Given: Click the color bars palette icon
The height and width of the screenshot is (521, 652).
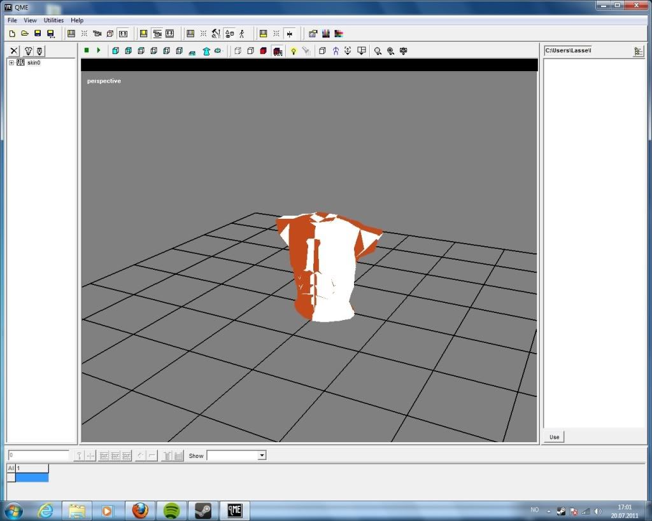Looking at the screenshot, I should tap(326, 34).
